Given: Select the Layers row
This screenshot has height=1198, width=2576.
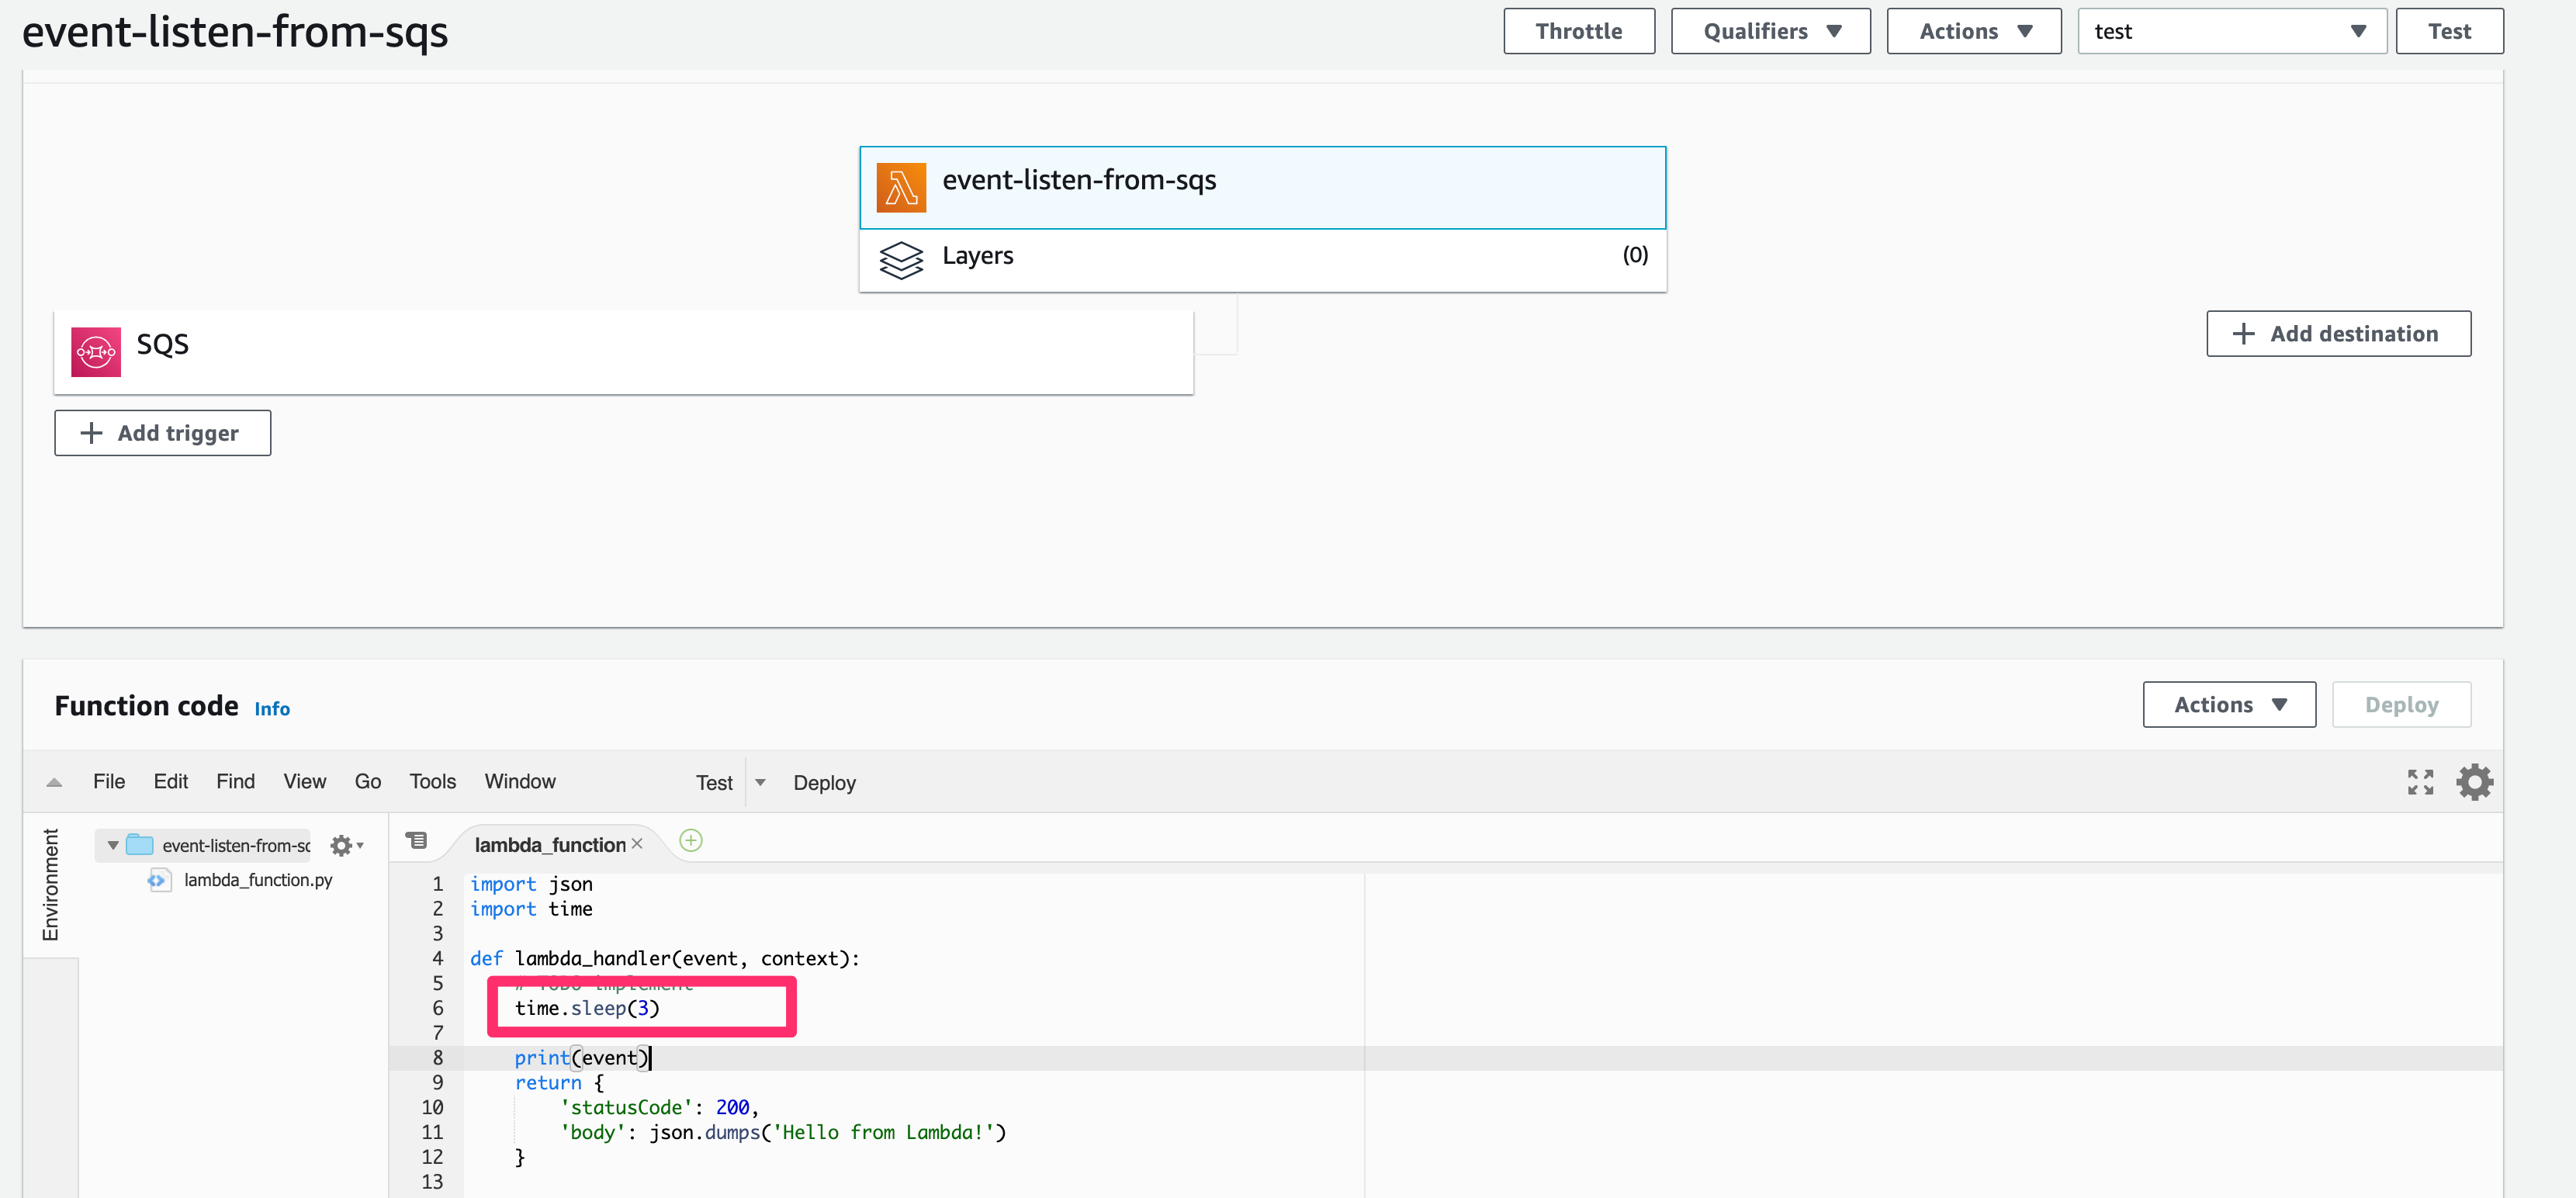Looking at the screenshot, I should coord(1262,260).
